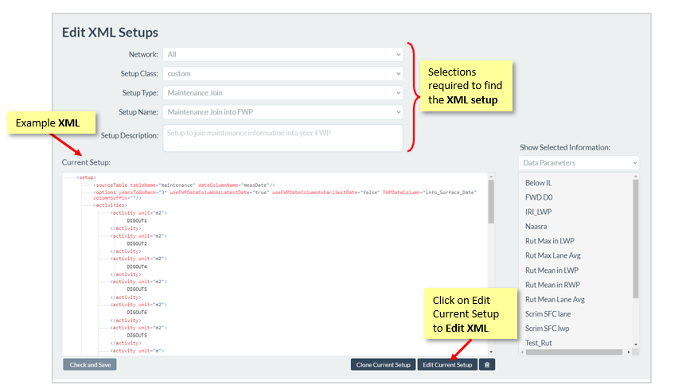The width and height of the screenshot is (682, 389).
Task: Open the Network dropdown
Action: click(x=283, y=54)
